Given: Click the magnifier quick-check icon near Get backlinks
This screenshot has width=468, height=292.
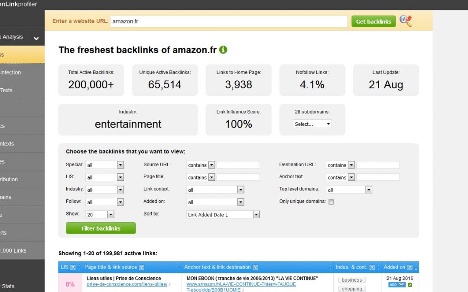Looking at the screenshot, I should 406,21.
